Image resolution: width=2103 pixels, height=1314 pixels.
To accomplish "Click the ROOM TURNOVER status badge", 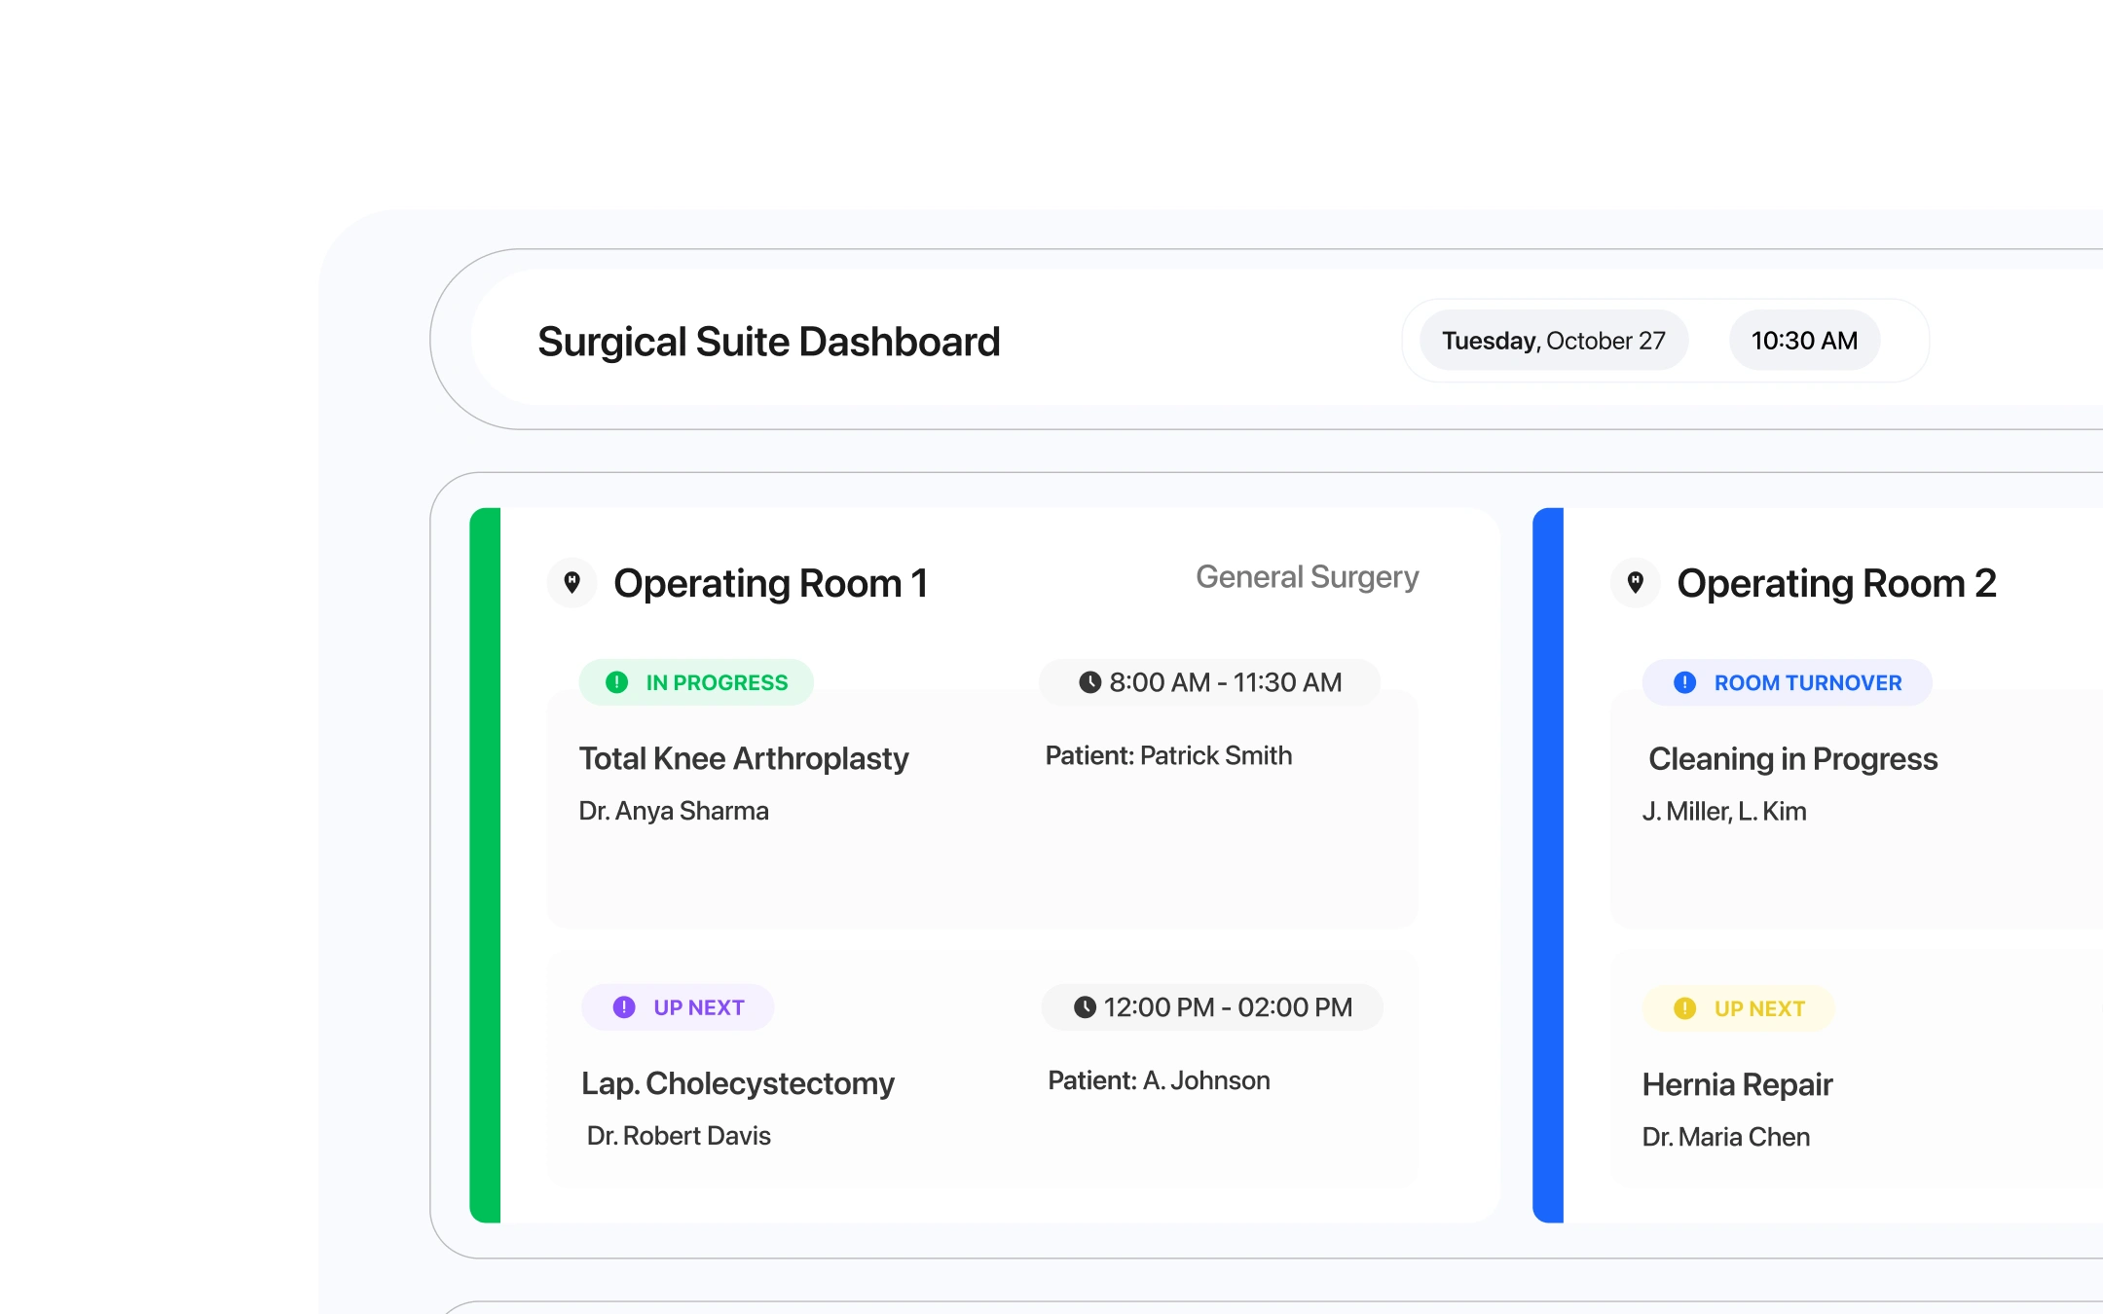I will 1788,682.
